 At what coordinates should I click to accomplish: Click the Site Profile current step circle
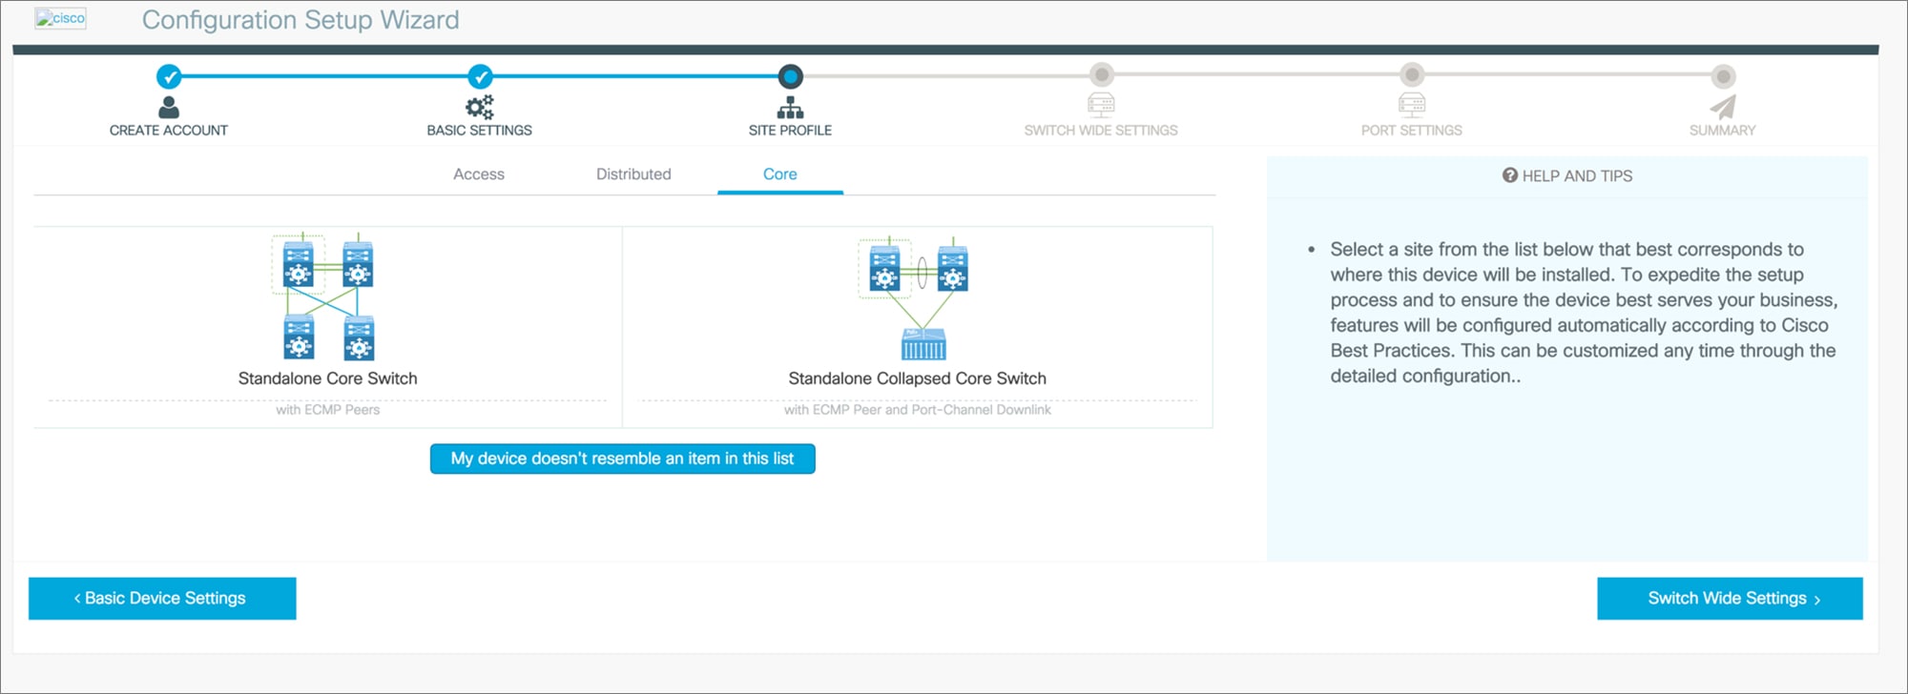(x=790, y=76)
